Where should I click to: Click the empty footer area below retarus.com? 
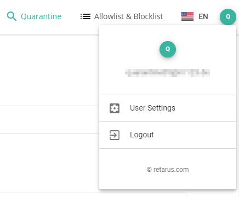tap(168, 181)
